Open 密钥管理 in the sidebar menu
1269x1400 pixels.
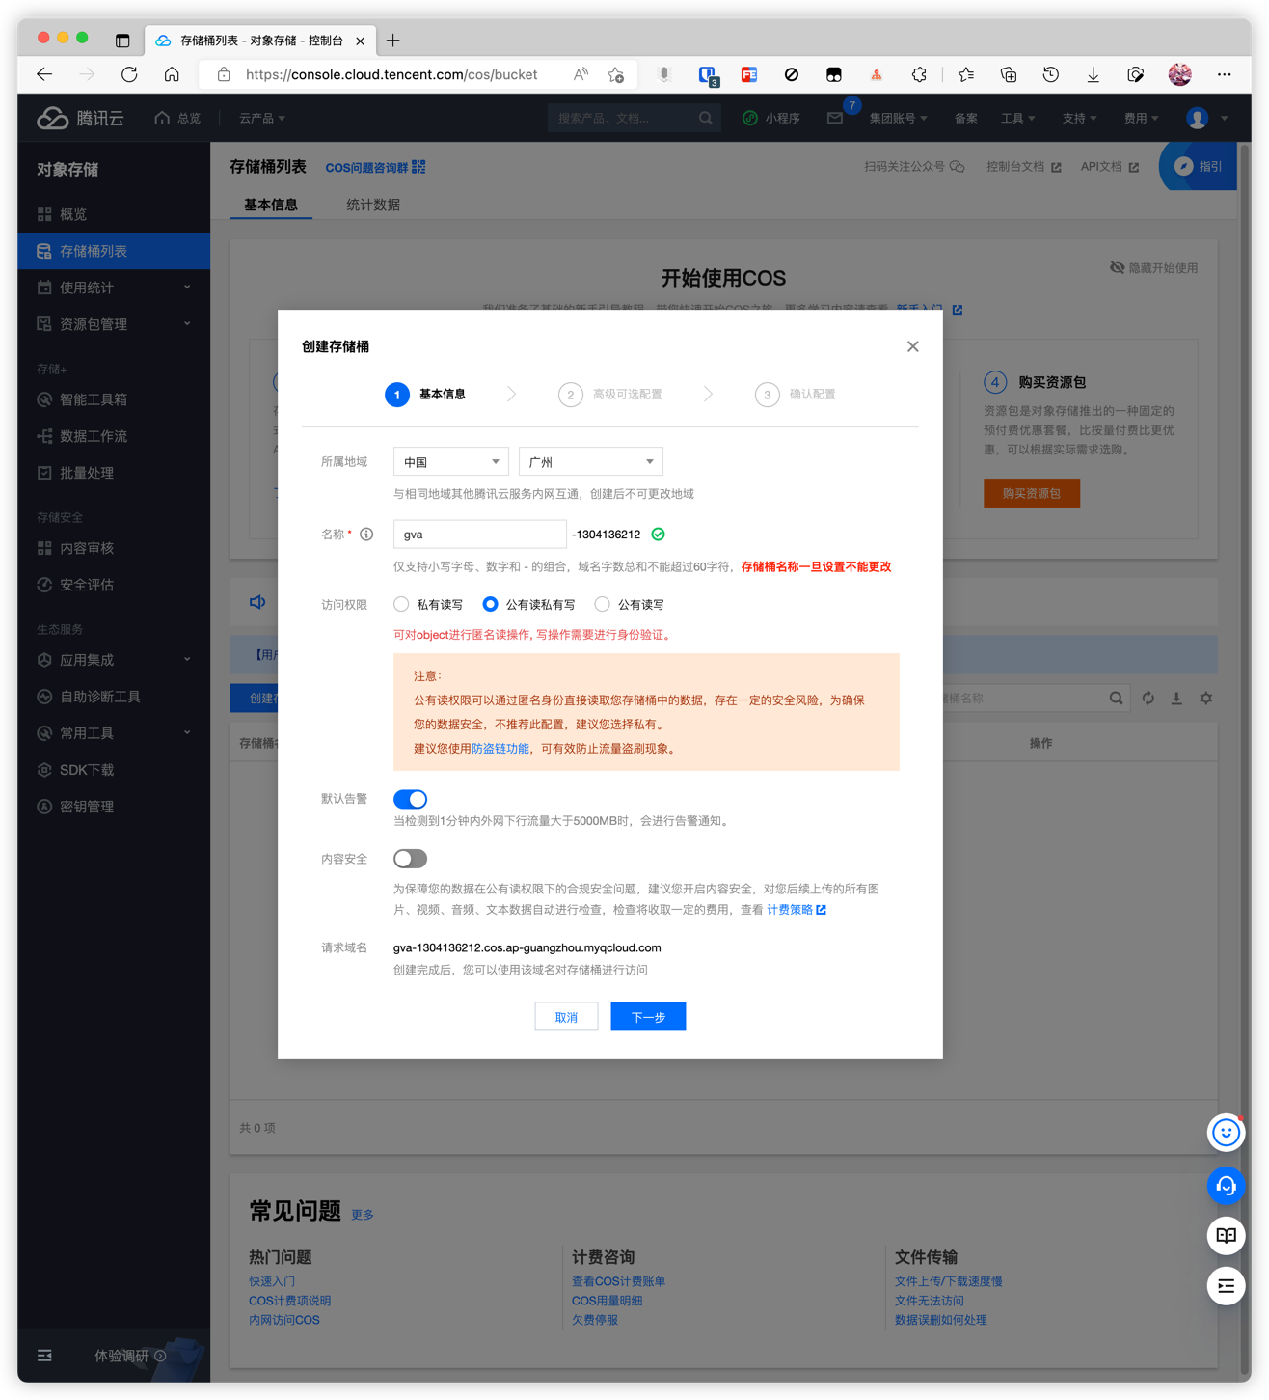(87, 807)
